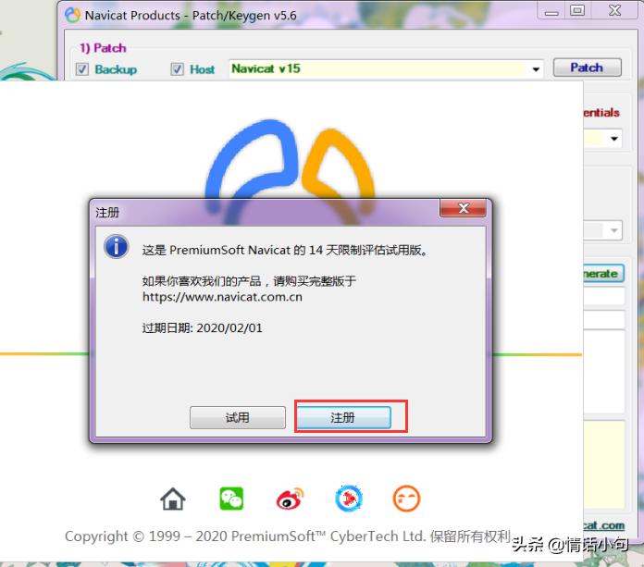Click the Copyright 1999–2020 PremiumSoft text
Screen dimensions: 644x567
coord(288,536)
